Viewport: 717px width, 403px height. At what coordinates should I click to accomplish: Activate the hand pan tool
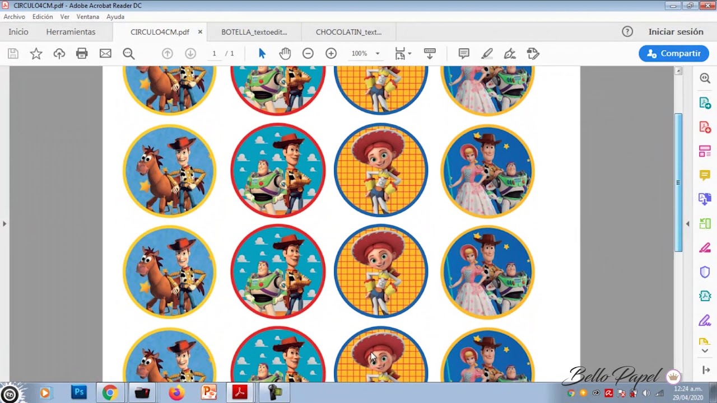click(x=285, y=54)
